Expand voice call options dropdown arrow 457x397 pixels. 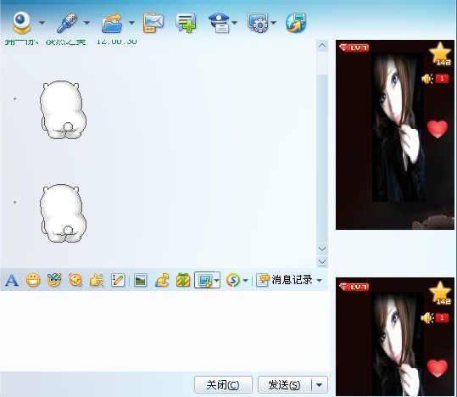[86, 22]
